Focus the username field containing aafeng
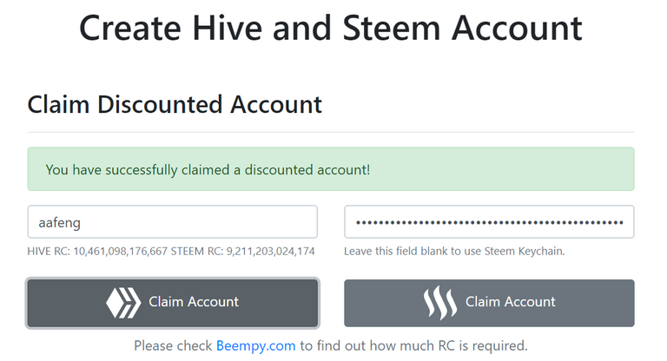This screenshot has width=667, height=361. pyautogui.click(x=172, y=221)
